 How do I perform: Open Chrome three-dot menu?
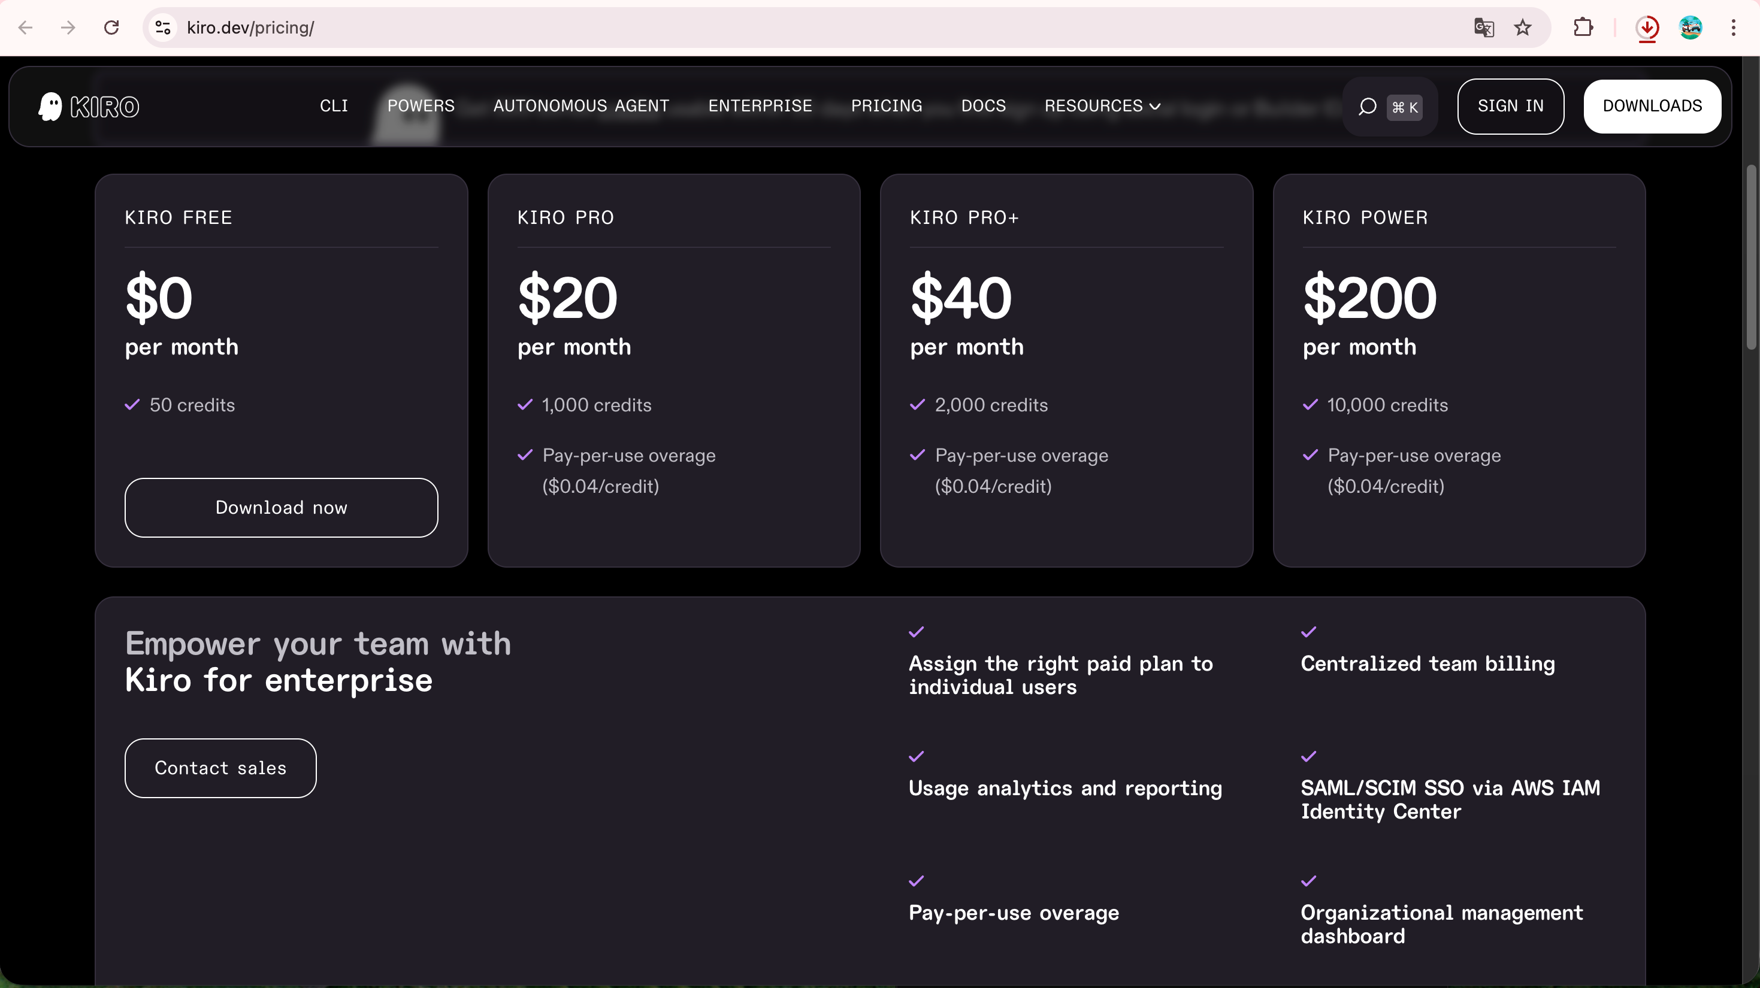(x=1734, y=28)
